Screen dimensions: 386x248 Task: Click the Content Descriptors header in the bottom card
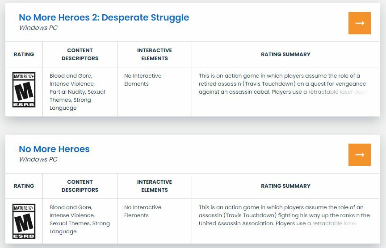(80, 186)
